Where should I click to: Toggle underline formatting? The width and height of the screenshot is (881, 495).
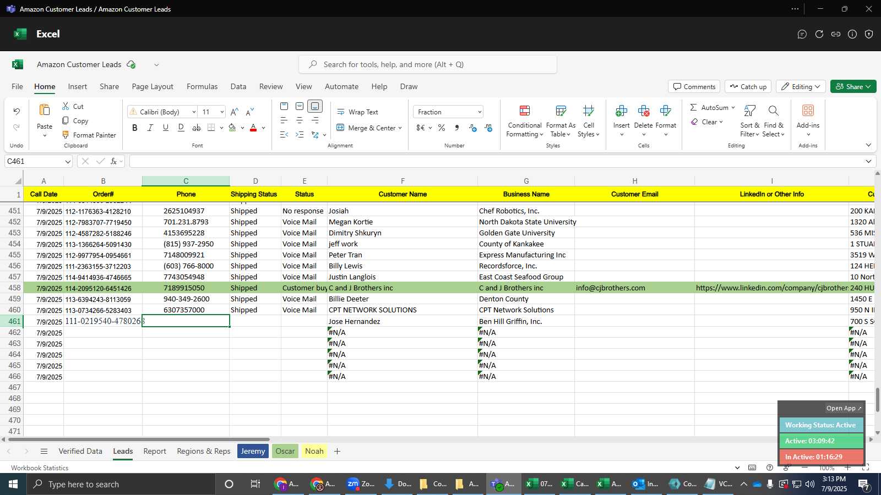165,128
